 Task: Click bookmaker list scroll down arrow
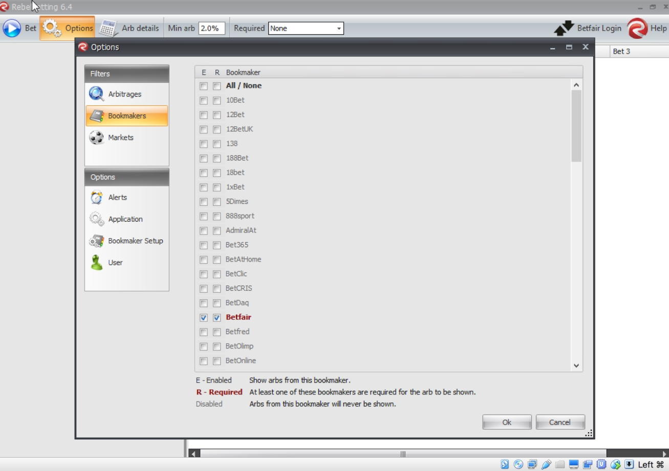pyautogui.click(x=576, y=366)
